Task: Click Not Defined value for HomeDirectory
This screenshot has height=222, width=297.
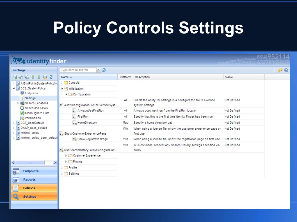Action: tap(232, 123)
